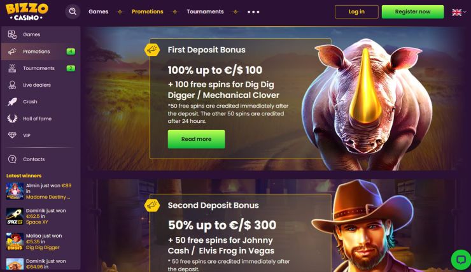
Task: Open the live chat bubble icon
Action: (x=461, y=260)
